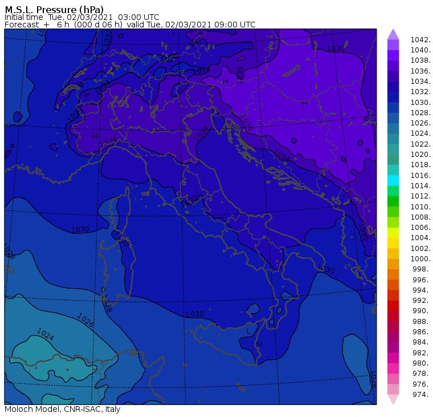Select legend value 1034.
Image resolution: width=433 pixels, height=417 pixels.
pos(420,82)
